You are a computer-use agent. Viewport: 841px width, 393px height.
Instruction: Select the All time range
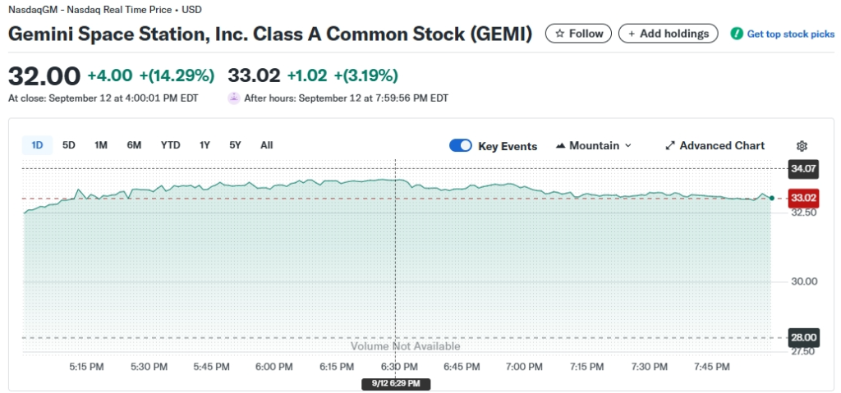(266, 145)
